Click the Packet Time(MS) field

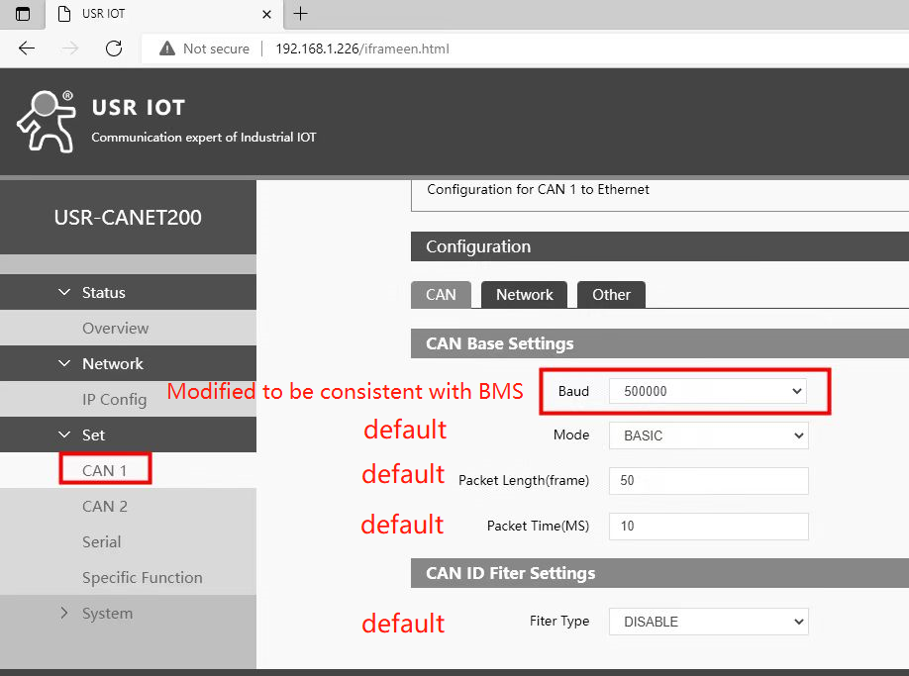(x=708, y=526)
